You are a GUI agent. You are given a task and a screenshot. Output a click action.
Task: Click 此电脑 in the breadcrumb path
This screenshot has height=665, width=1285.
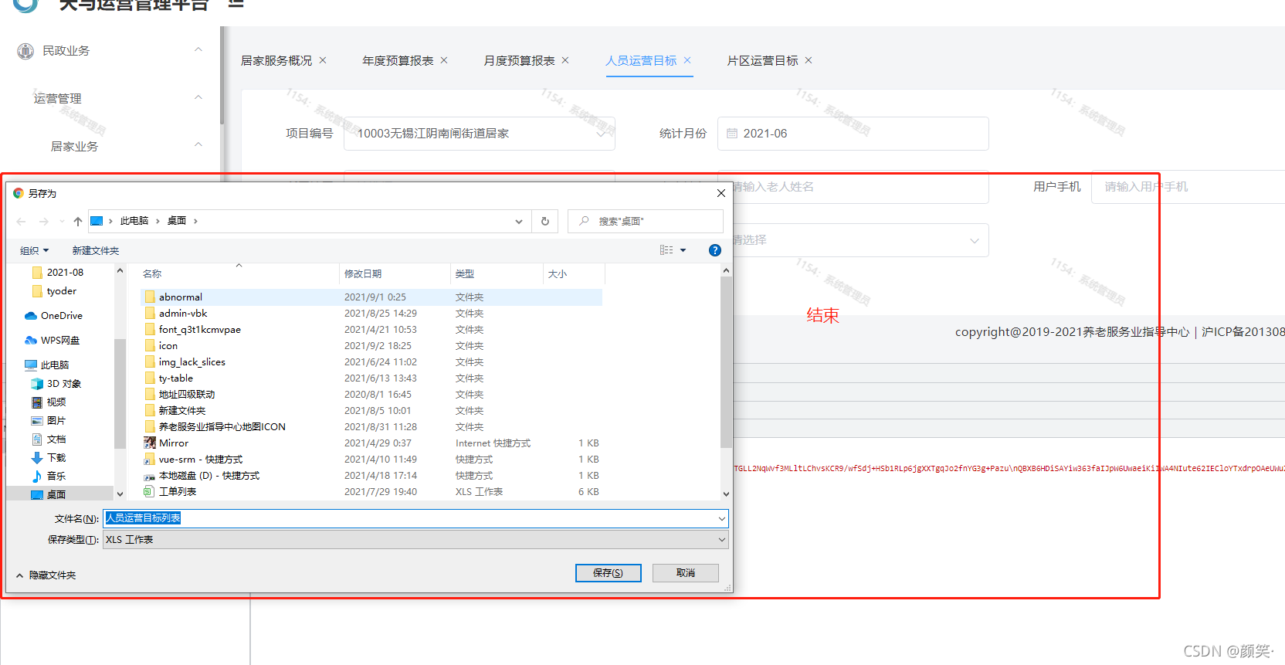(134, 221)
